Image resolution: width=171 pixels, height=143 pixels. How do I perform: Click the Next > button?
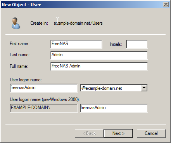(118, 133)
